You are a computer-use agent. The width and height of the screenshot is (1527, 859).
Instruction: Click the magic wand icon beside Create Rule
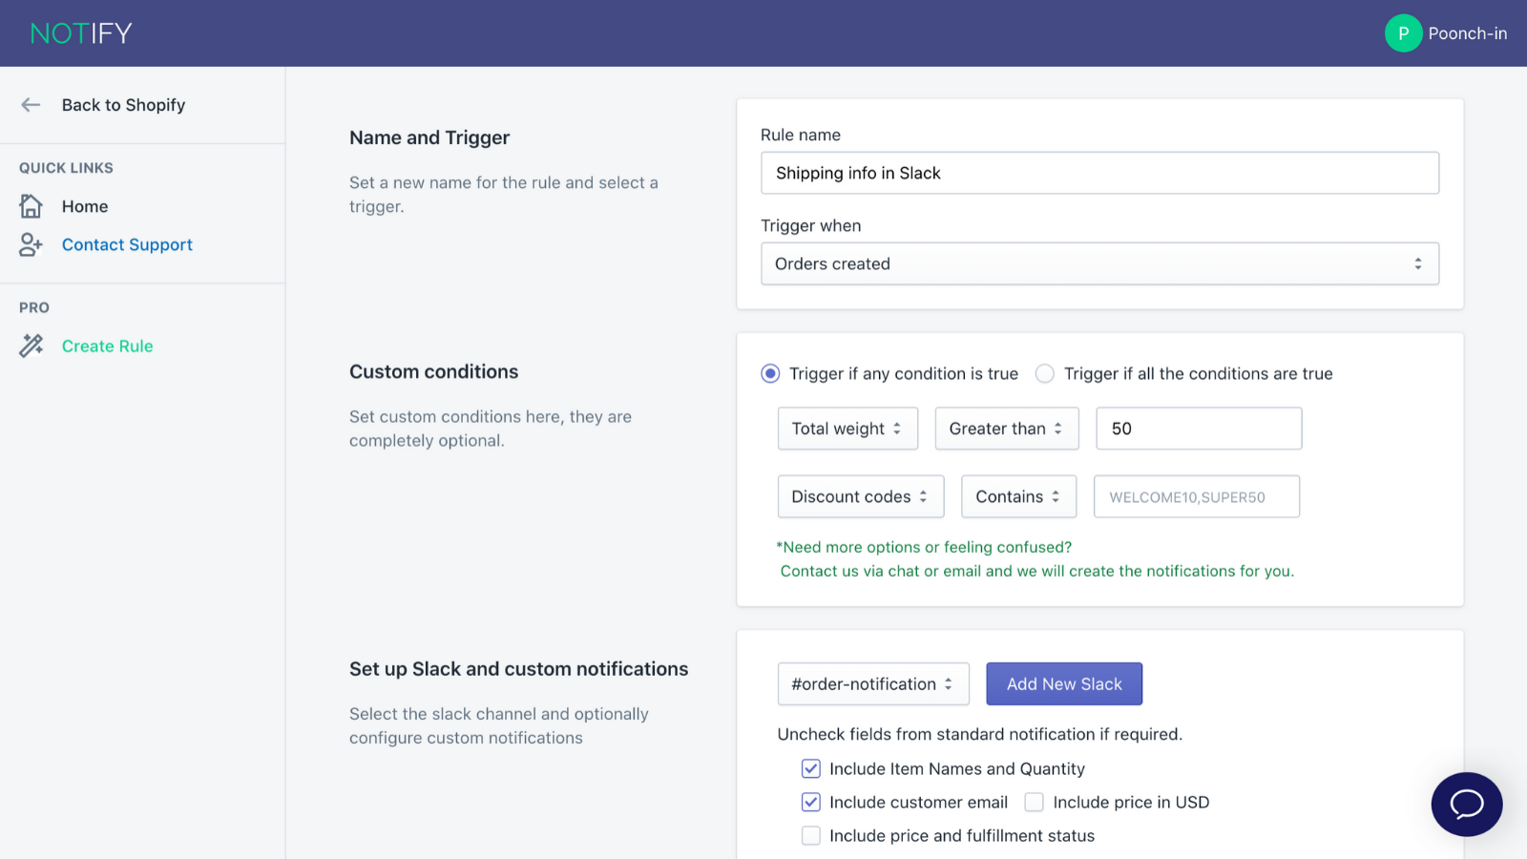(x=30, y=346)
